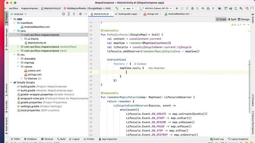The height and width of the screenshot is (143, 255).
Task: Open the Layout Inspector tool window
Action: pyautogui.click(x=238, y=139)
